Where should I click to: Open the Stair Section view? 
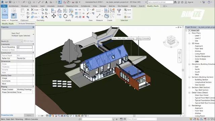[200, 85]
